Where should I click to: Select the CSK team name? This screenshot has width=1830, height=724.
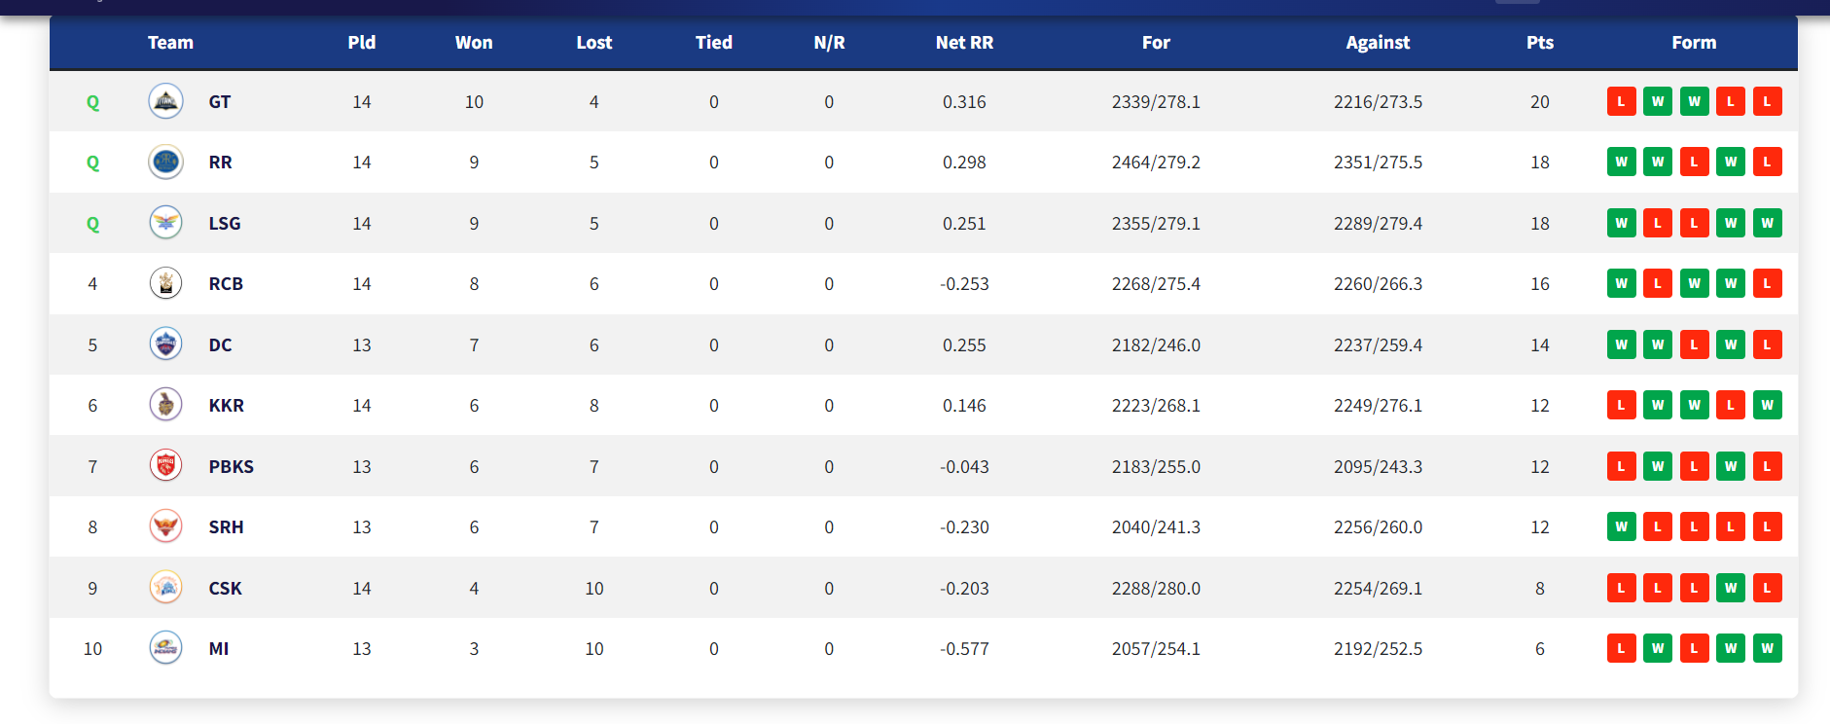coord(226,588)
